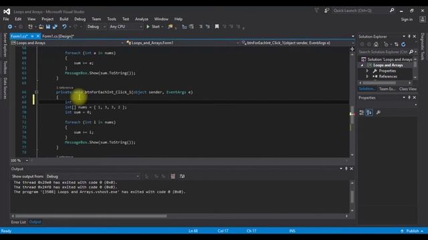Open the Show output from Debug dropdown

[93, 176]
